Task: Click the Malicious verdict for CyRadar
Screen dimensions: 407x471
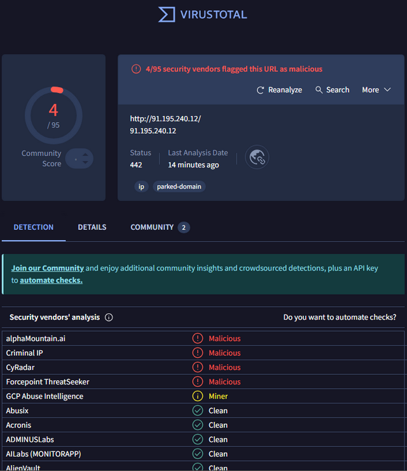Action: (x=225, y=367)
